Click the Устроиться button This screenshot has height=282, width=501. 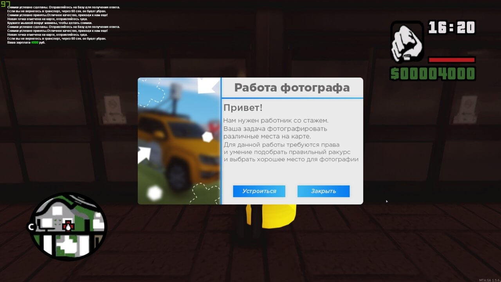pos(259,191)
